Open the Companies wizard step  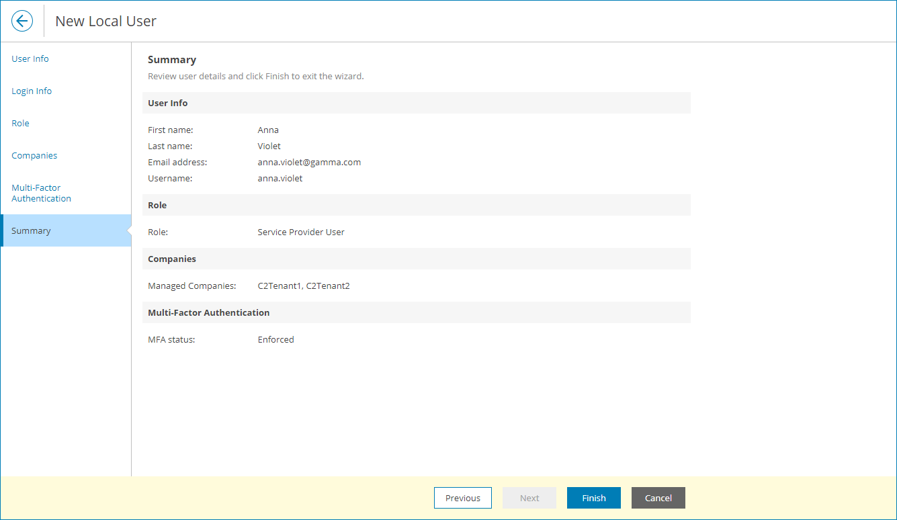click(34, 155)
